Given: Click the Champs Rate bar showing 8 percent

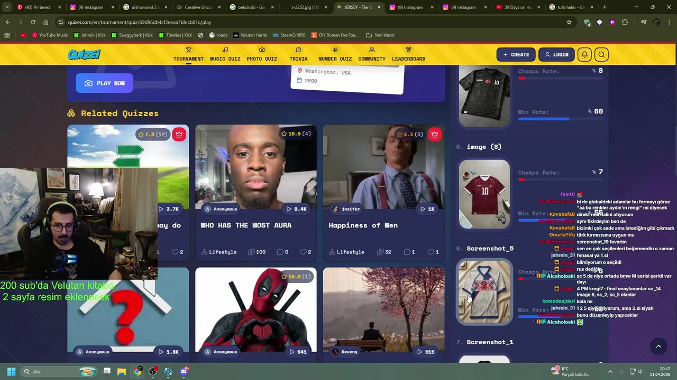Looking at the screenshot, I should click(x=561, y=78).
